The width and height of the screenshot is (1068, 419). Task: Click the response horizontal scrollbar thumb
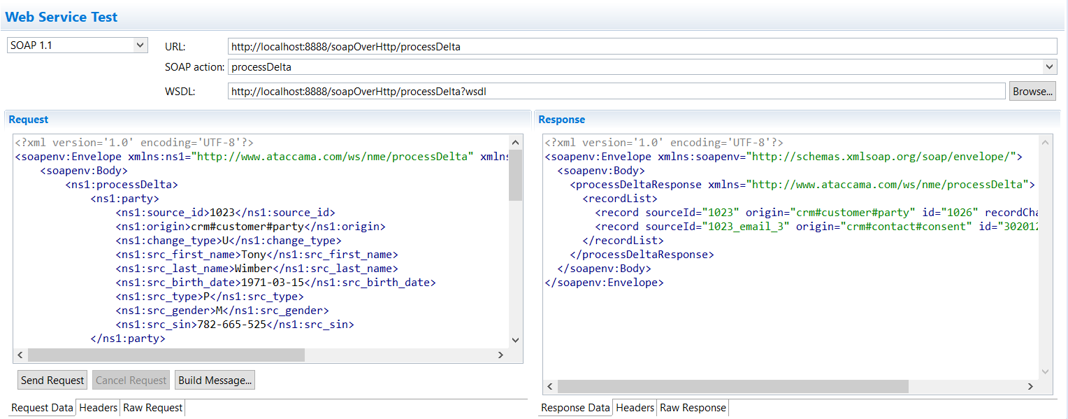733,386
